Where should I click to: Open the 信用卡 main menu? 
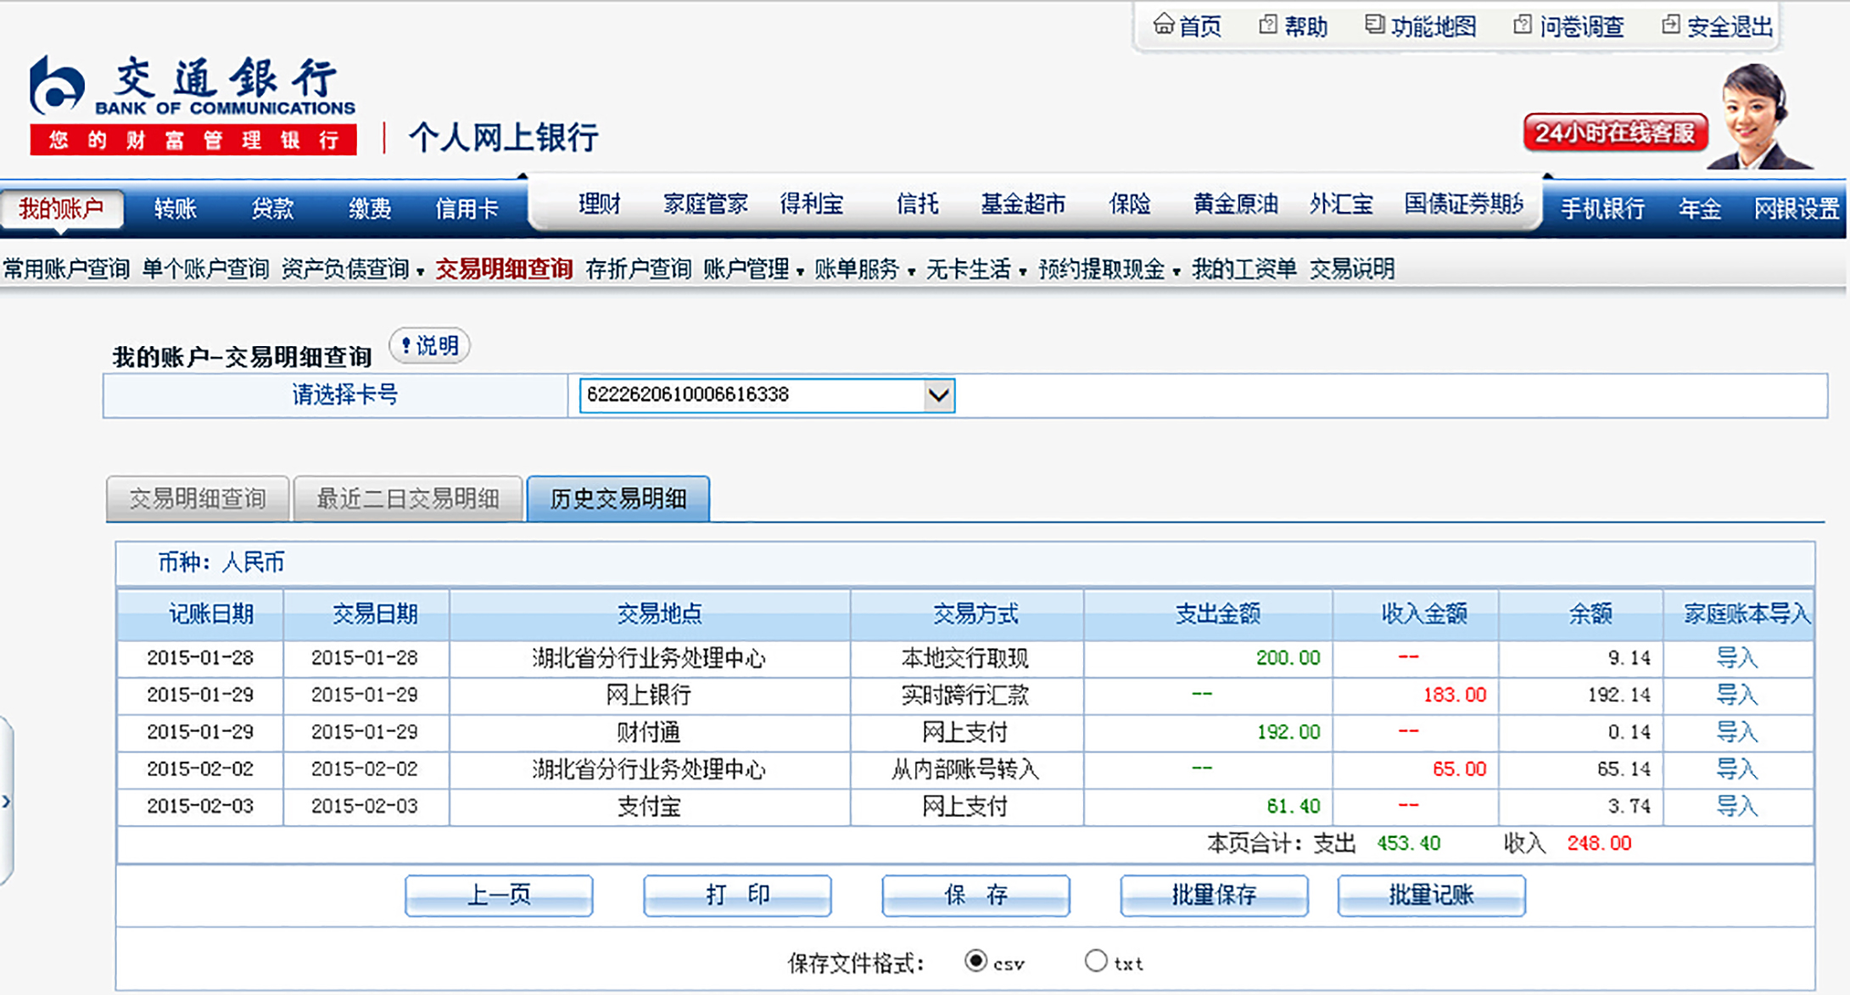(467, 209)
